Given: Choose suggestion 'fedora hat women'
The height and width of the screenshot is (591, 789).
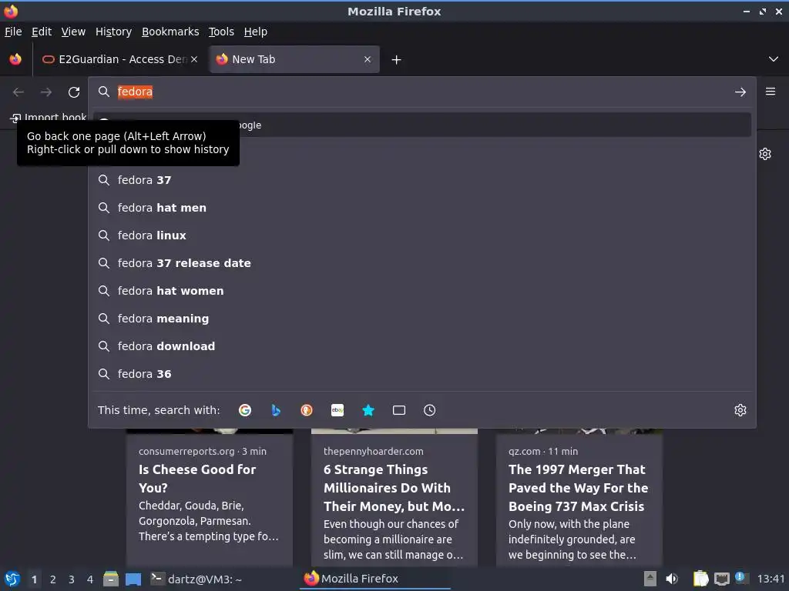Looking at the screenshot, I should (x=421, y=290).
